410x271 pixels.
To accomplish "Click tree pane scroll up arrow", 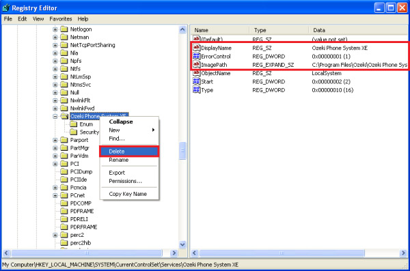I will point(182,29).
